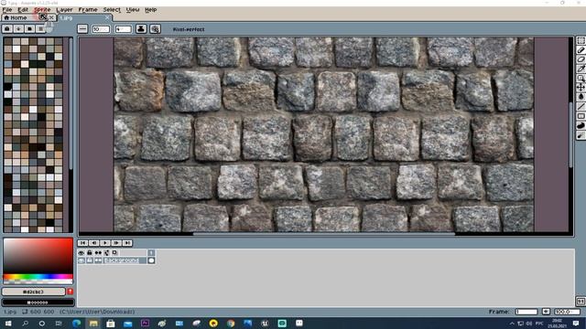Viewport: 586px width, 329px height.
Task: Open Windows Start menu
Action: (8, 323)
